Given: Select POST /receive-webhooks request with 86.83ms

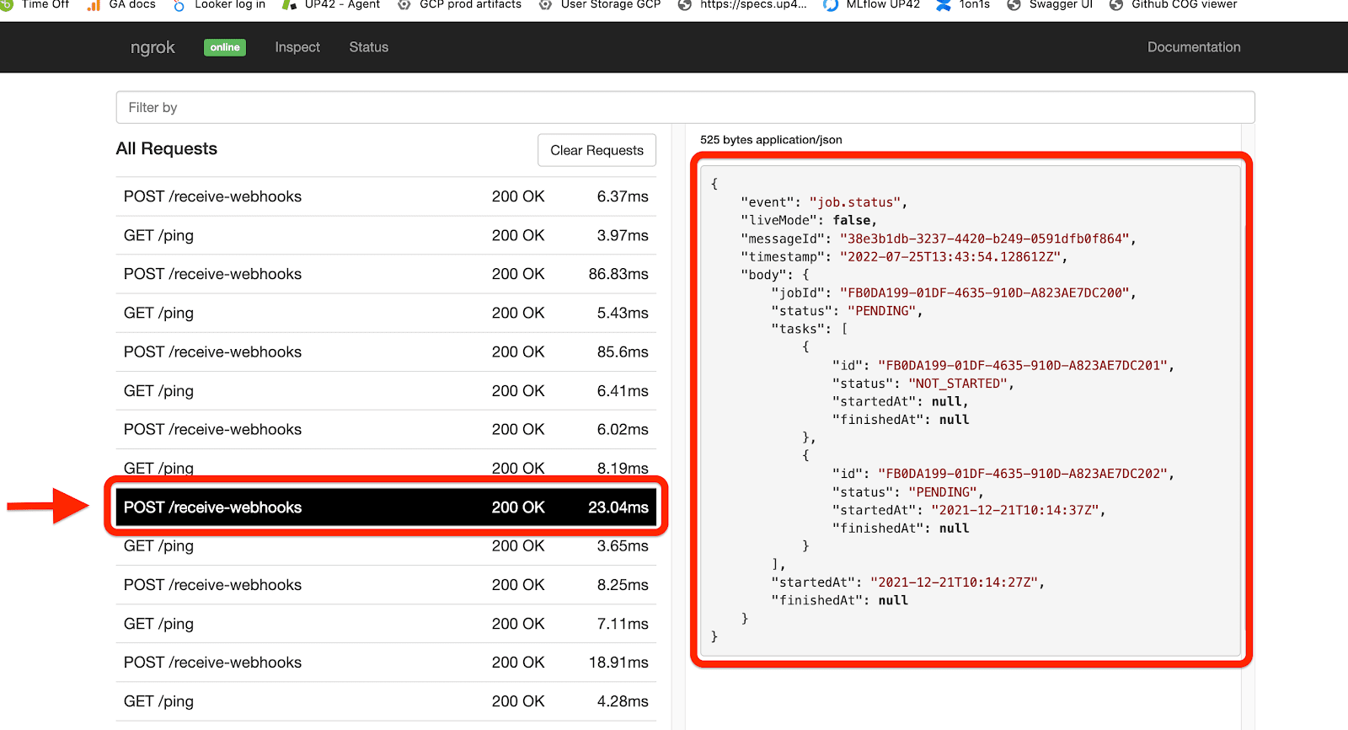Looking at the screenshot, I should 386,274.
